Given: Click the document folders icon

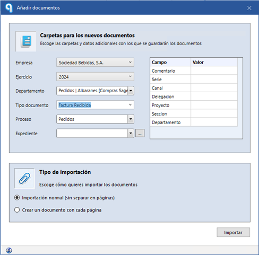Looking at the screenshot, I should click(x=26, y=41).
